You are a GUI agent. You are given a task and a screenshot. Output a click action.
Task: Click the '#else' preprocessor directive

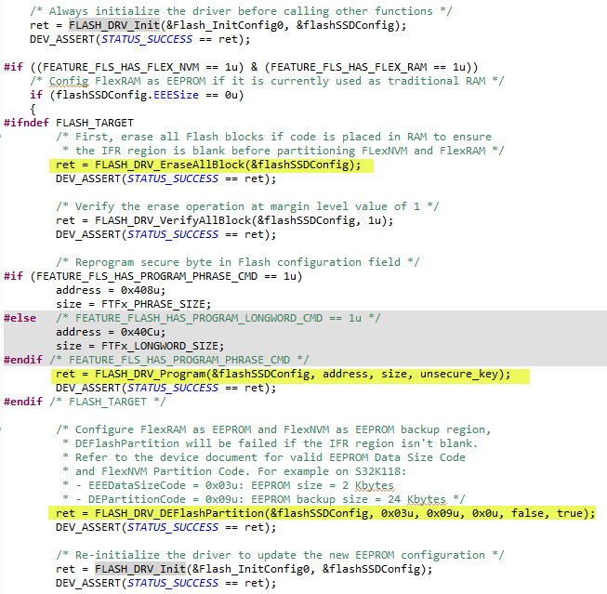(20, 318)
